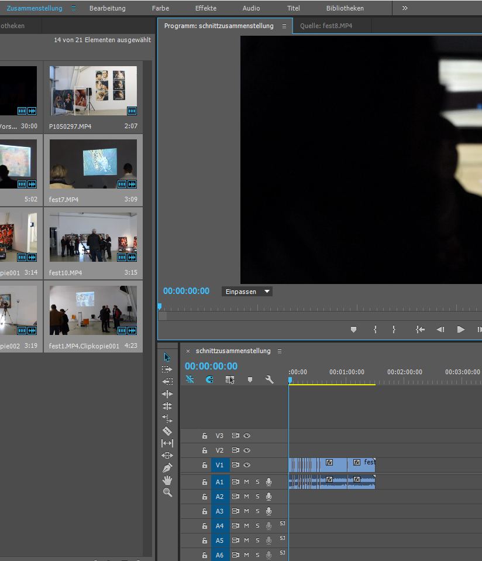Play the sequence in Program monitor
This screenshot has width=482, height=561.
tap(461, 330)
